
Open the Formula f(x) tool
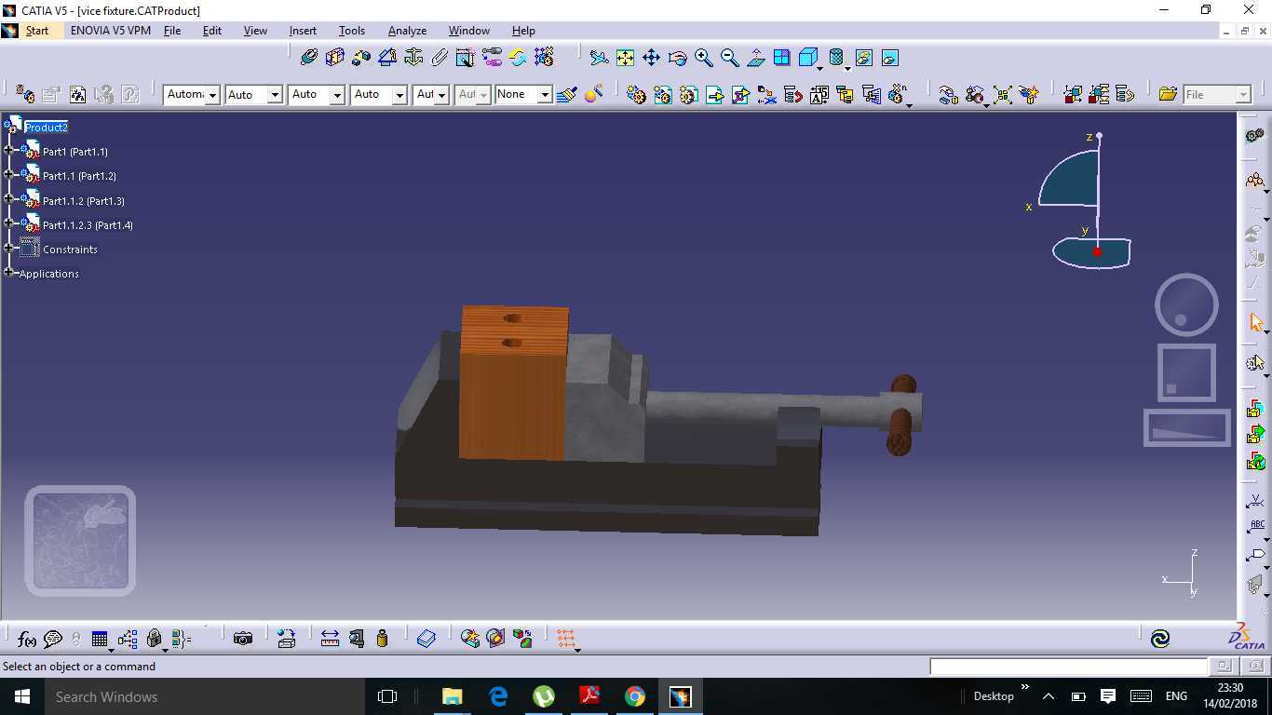point(27,639)
